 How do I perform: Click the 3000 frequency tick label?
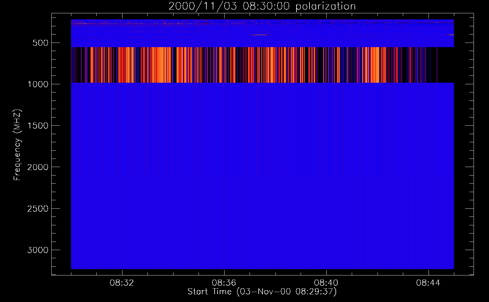pyautogui.click(x=38, y=250)
